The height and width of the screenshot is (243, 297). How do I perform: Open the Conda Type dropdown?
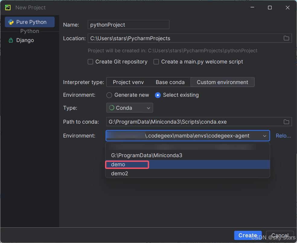point(129,108)
